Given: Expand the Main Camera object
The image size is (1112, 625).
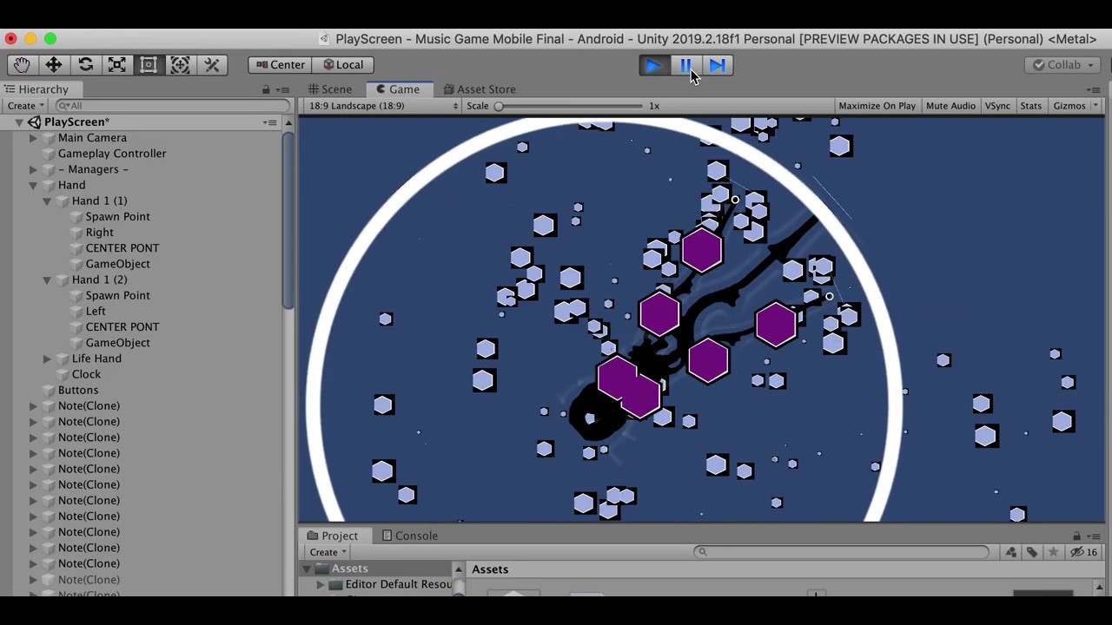Looking at the screenshot, I should pos(33,138).
